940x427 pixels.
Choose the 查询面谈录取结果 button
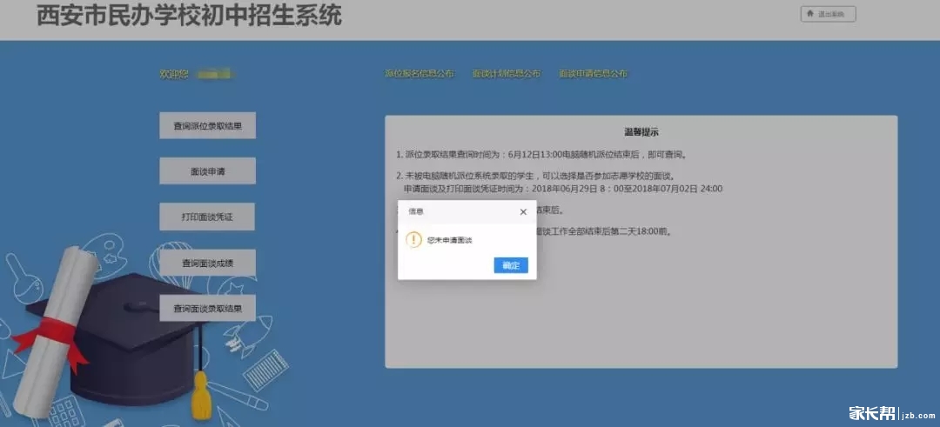[207, 308]
